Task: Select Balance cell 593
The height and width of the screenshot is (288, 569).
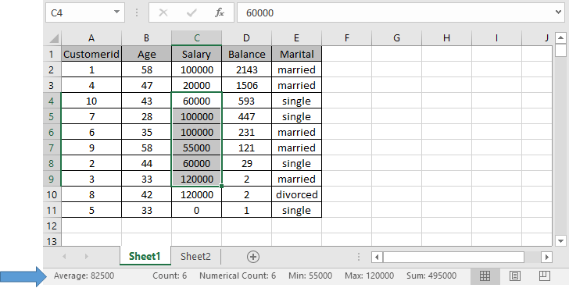Action: click(x=246, y=101)
